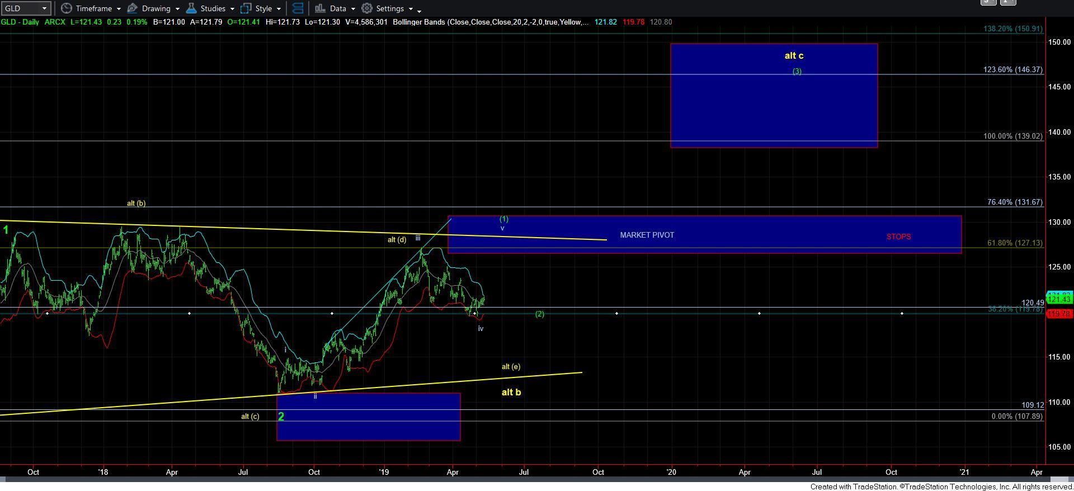Viewport: 1074px width, 491px height.
Task: Select the alt c label in upper box
Action: coord(794,55)
